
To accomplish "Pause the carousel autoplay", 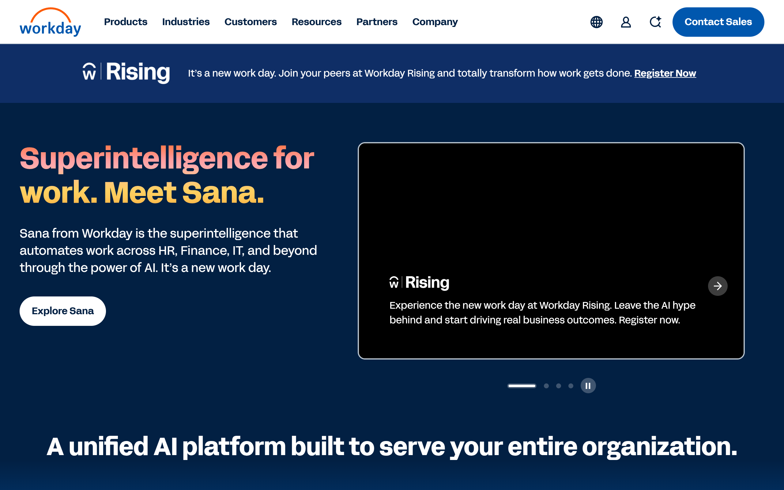I will point(588,386).
